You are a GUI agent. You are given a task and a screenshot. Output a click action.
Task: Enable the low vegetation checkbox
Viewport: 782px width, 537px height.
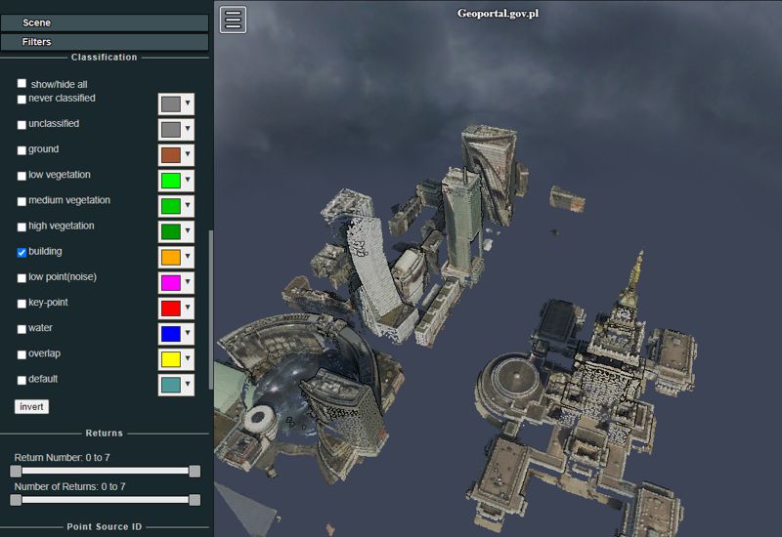point(22,176)
